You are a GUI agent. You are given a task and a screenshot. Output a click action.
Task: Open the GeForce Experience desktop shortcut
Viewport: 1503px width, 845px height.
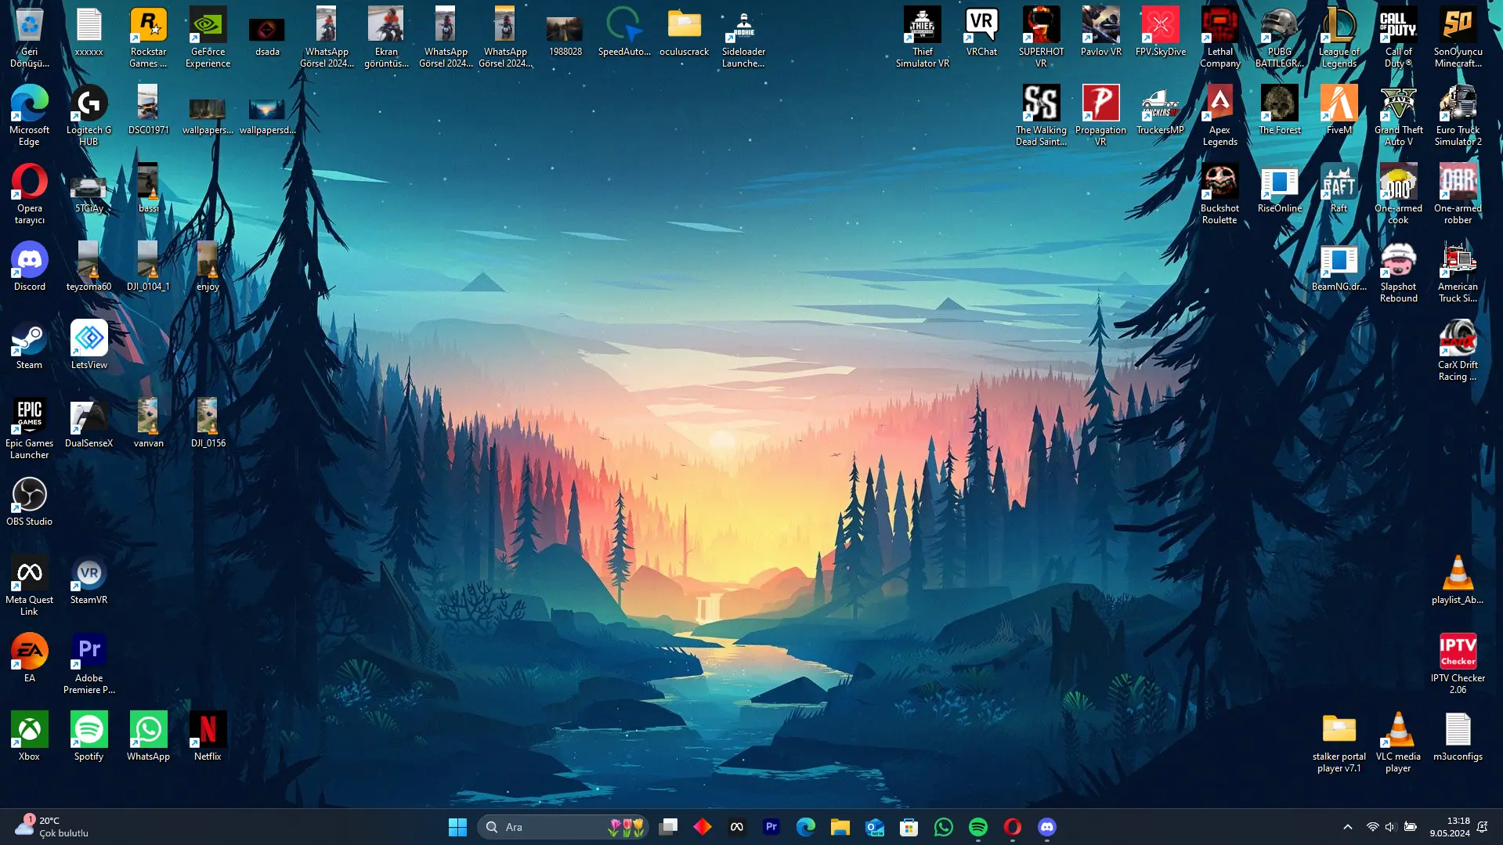[208, 37]
